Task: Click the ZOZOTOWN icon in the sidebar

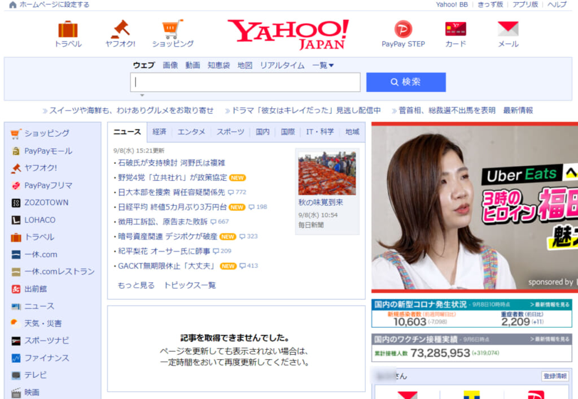Action: pos(16,203)
